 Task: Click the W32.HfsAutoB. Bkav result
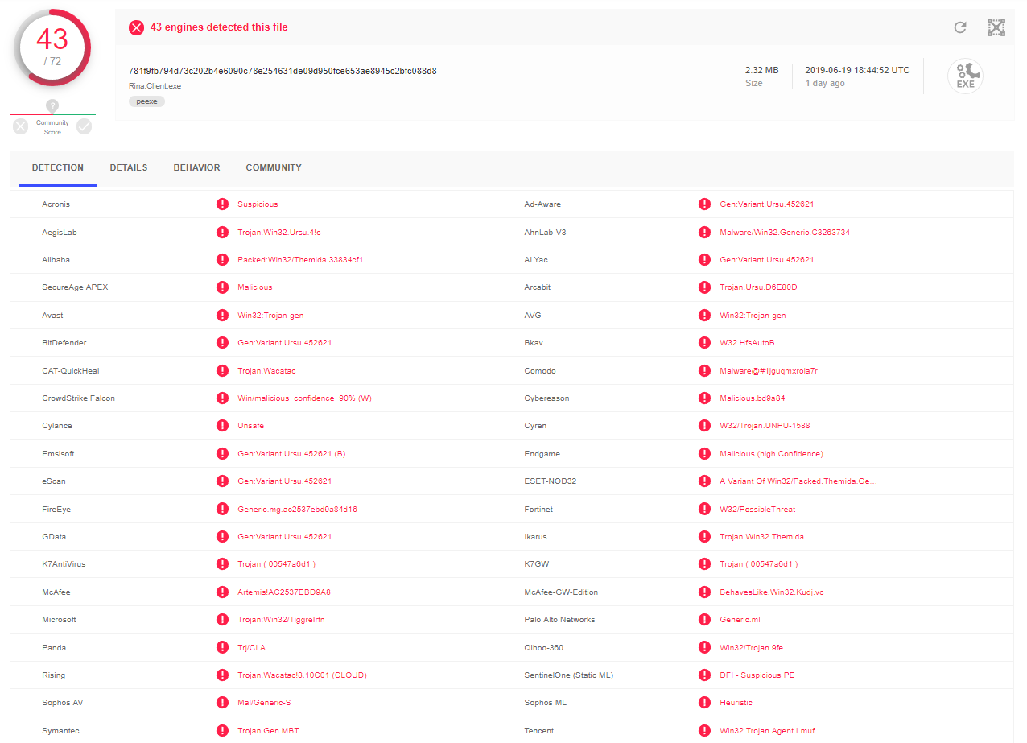click(x=748, y=343)
